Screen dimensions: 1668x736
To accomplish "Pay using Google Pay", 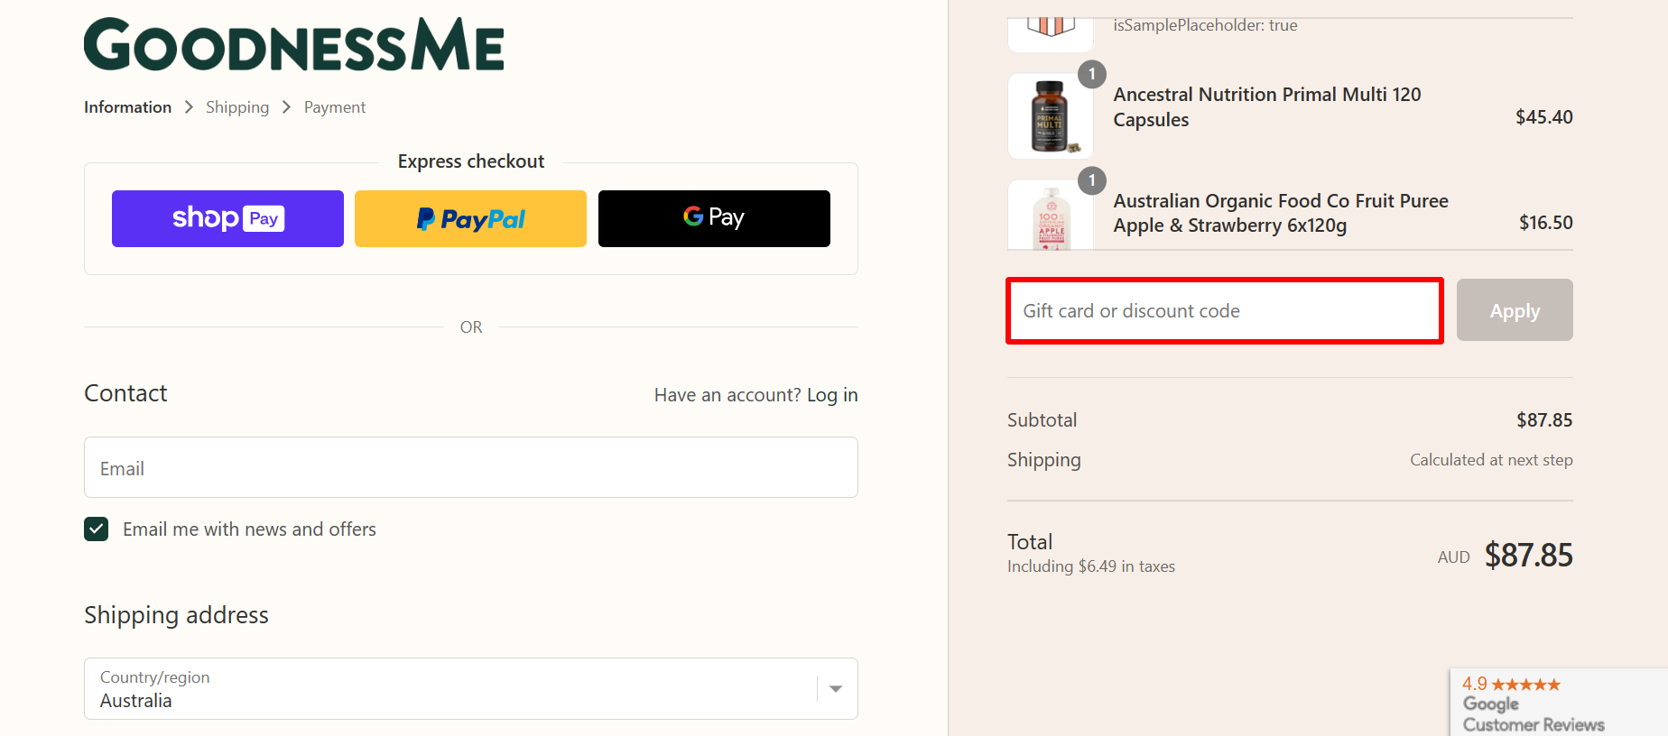I will (713, 218).
